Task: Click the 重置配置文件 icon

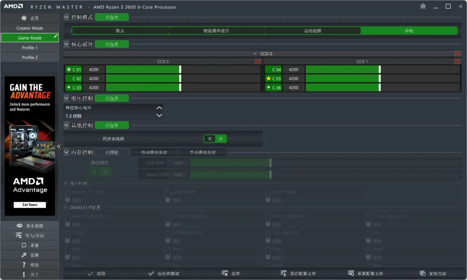Action: pos(351,273)
